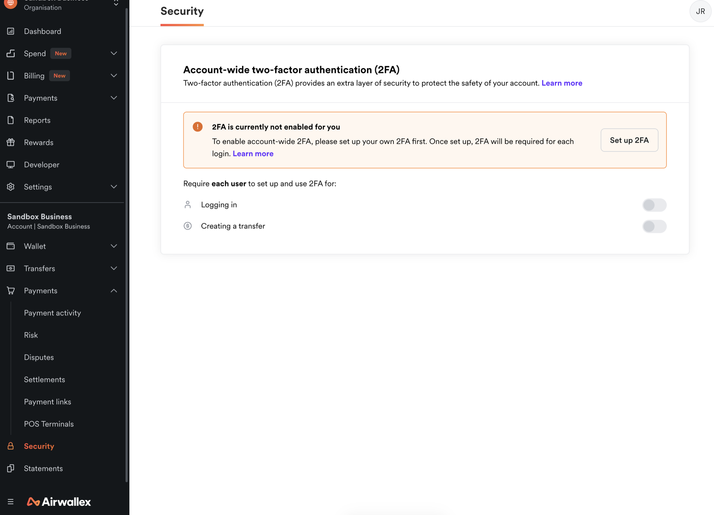Open the Payment links page
The image size is (714, 515).
click(x=47, y=402)
